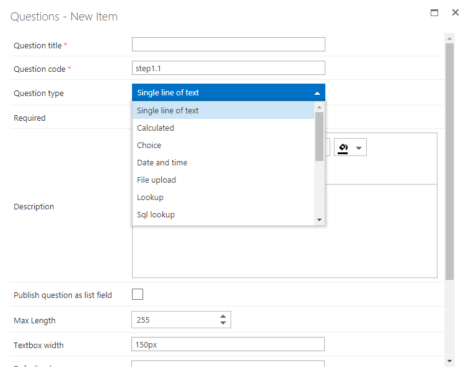Click the background color fill icon
466x371 pixels.
tap(343, 148)
